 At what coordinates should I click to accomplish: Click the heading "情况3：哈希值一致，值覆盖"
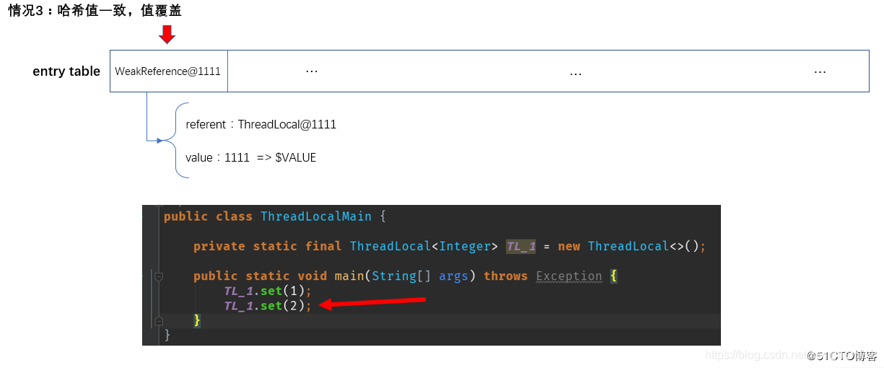(95, 11)
